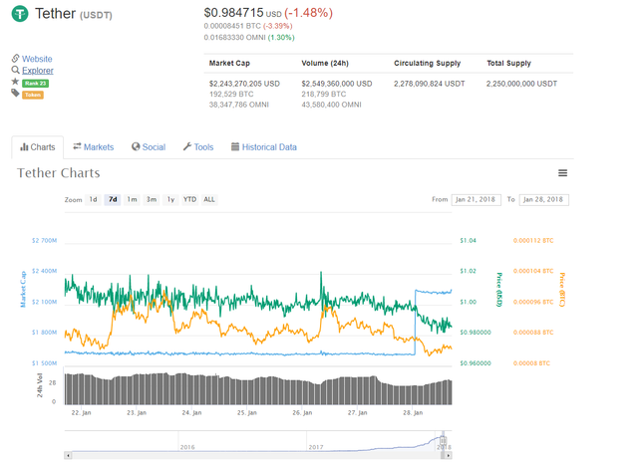Viewport: 638px width, 463px height.
Task: Click the 22. Jan date label on chart axis
Action: pyautogui.click(x=82, y=412)
